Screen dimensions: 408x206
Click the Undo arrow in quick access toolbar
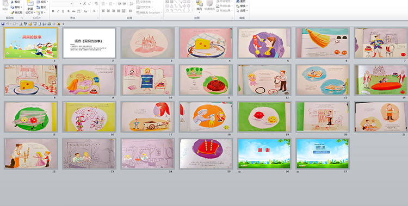pyautogui.click(x=7, y=24)
